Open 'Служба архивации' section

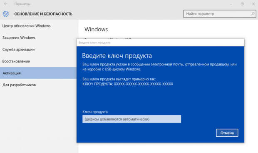coord(39,50)
